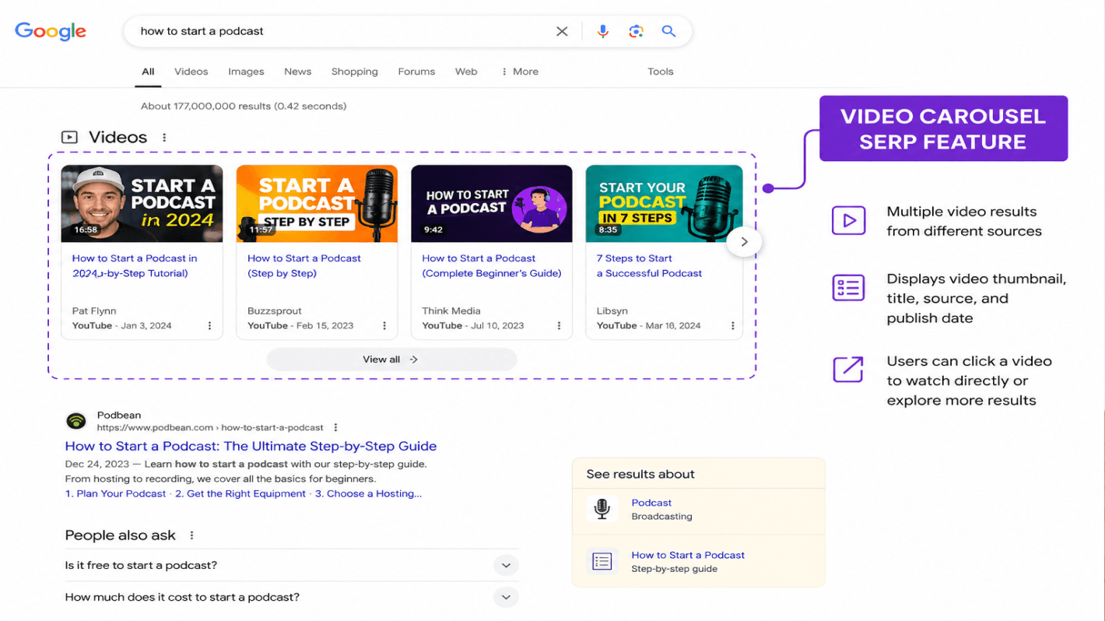Switch to the Images tab
Image resolution: width=1105 pixels, height=621 pixels.
tap(246, 71)
